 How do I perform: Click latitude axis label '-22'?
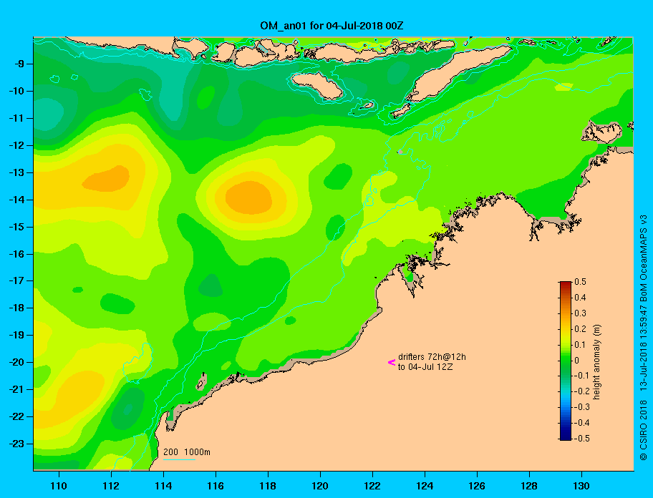click(16, 416)
